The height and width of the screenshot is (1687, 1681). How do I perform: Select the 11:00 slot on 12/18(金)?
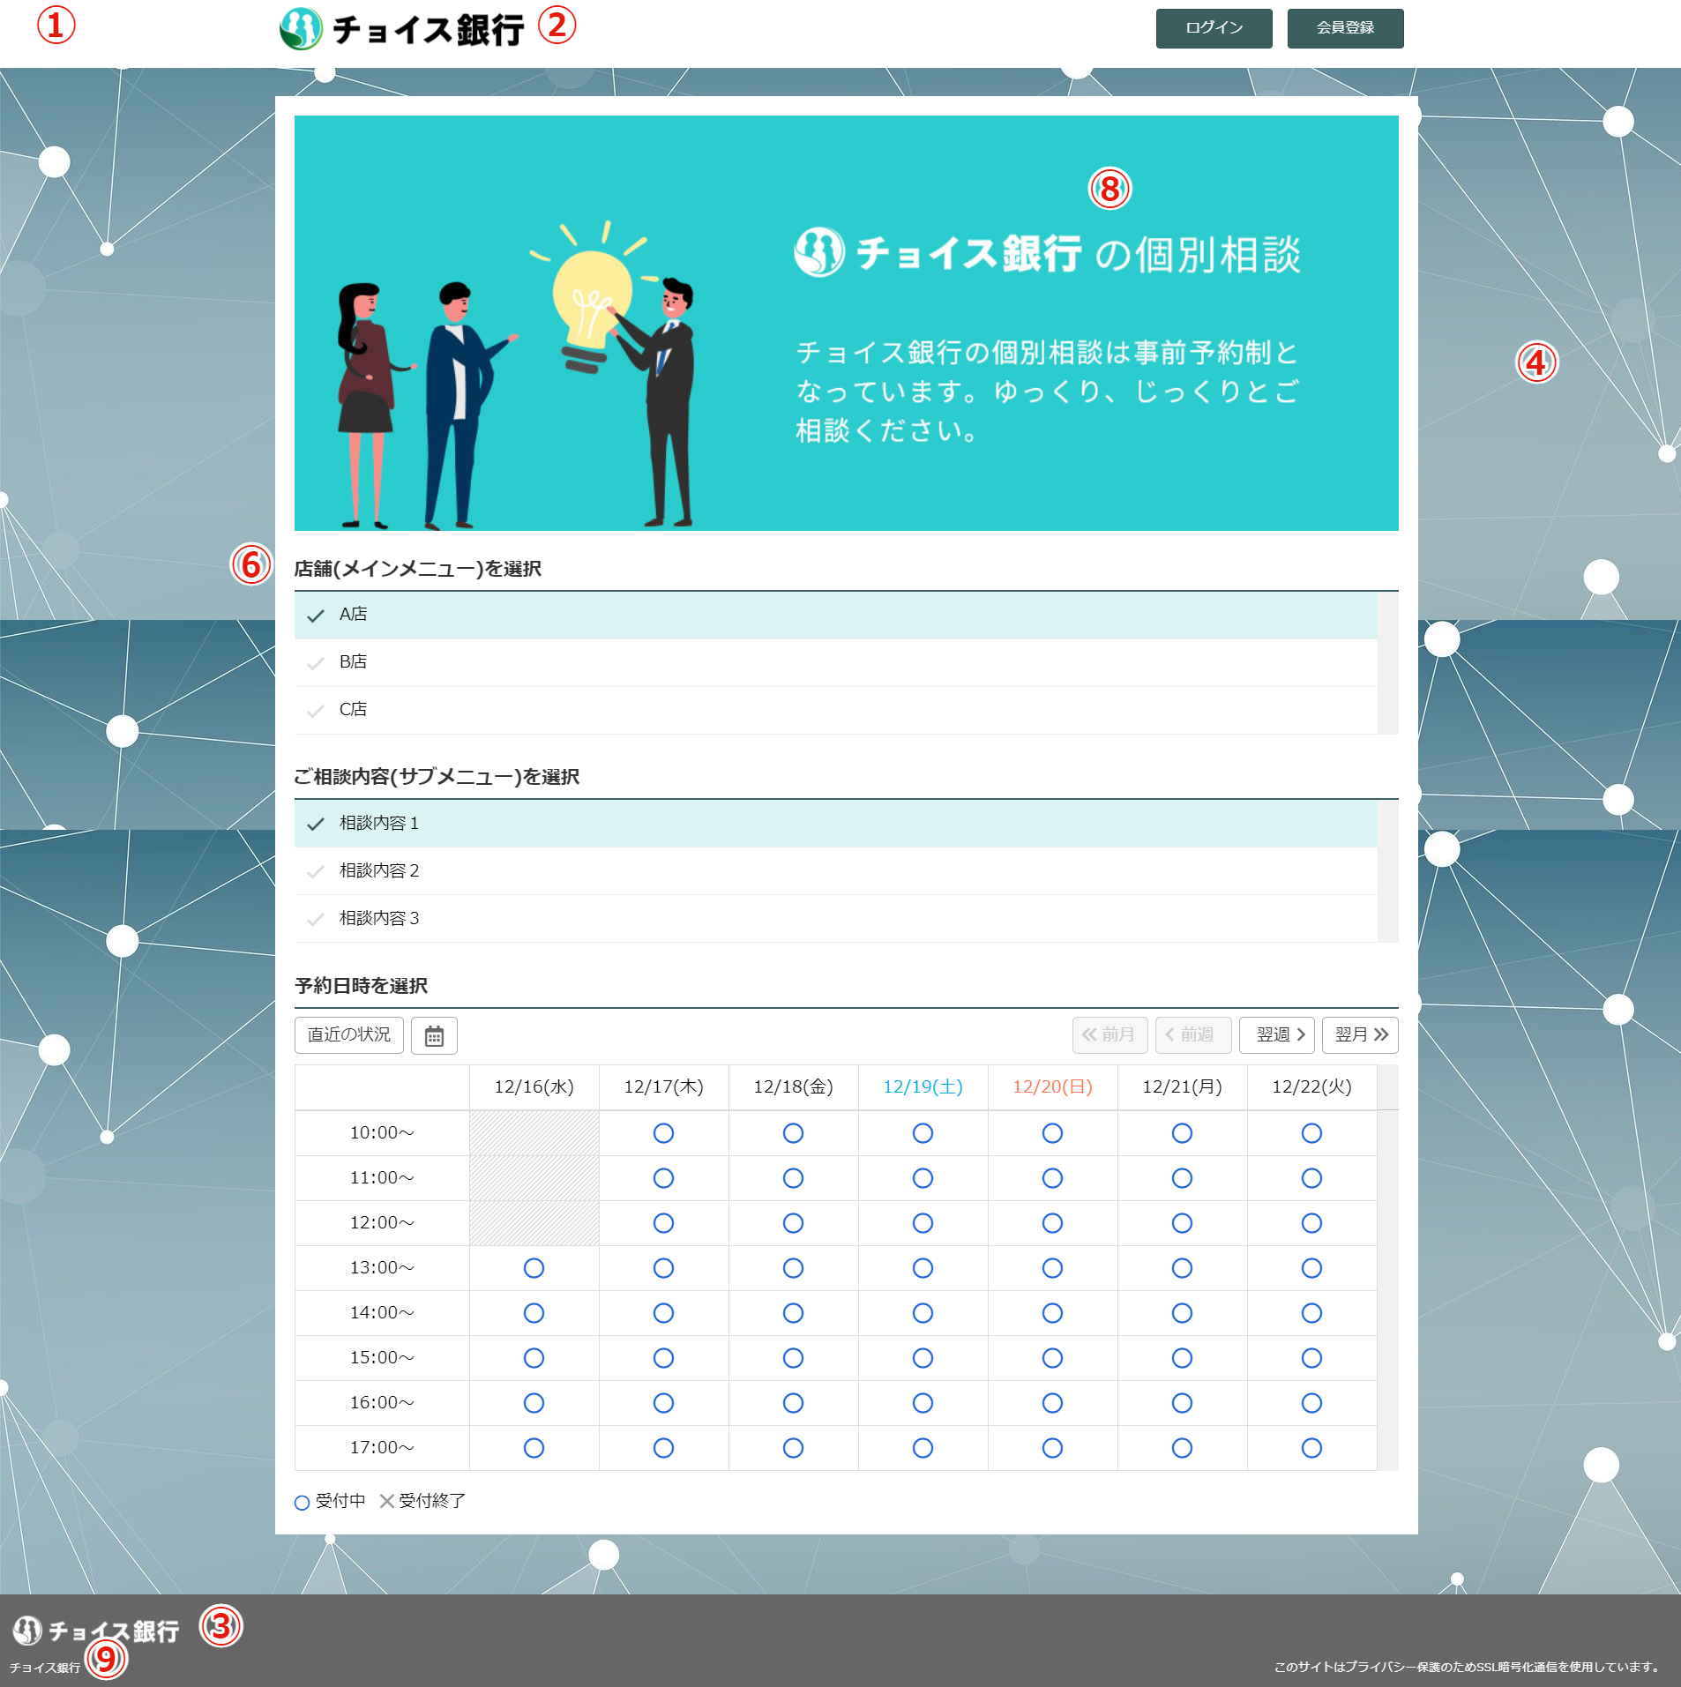point(793,1178)
